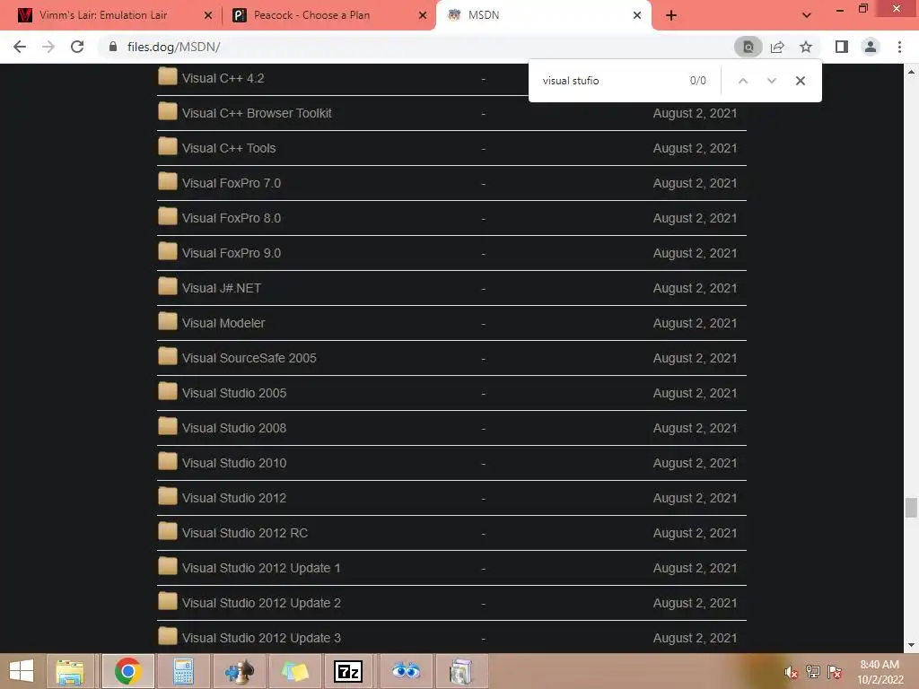Click the find-in-page icon in the address bar
Image resolution: width=919 pixels, height=689 pixels.
point(748,47)
